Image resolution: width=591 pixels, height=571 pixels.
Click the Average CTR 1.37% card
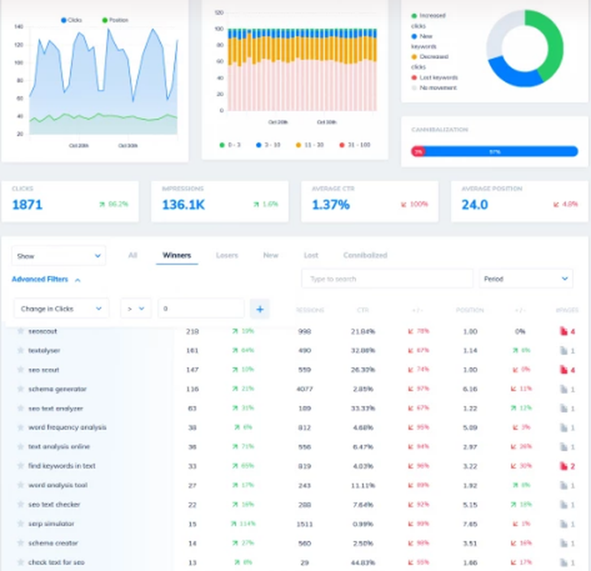tap(370, 201)
